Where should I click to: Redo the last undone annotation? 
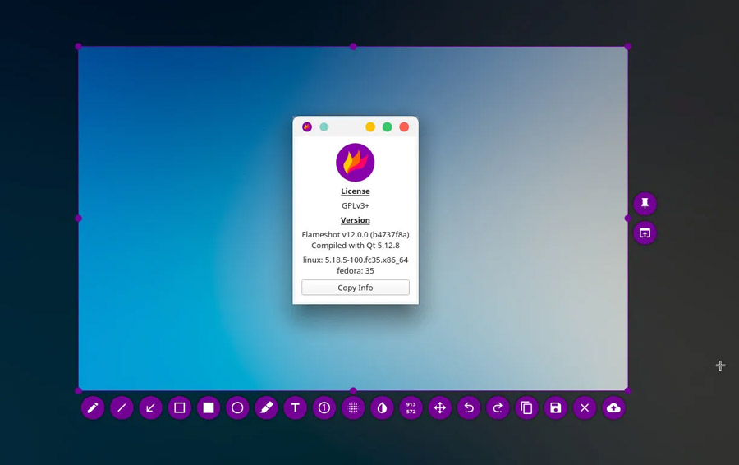[498, 407]
